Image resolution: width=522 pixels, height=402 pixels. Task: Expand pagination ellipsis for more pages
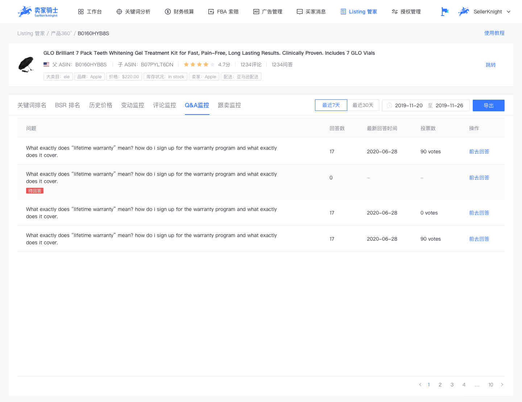(x=477, y=385)
